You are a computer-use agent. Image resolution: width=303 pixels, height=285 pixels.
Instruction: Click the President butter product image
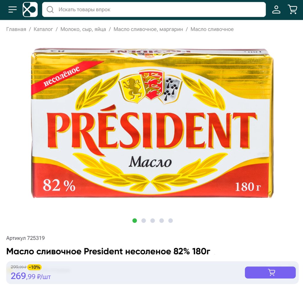[x=152, y=123]
